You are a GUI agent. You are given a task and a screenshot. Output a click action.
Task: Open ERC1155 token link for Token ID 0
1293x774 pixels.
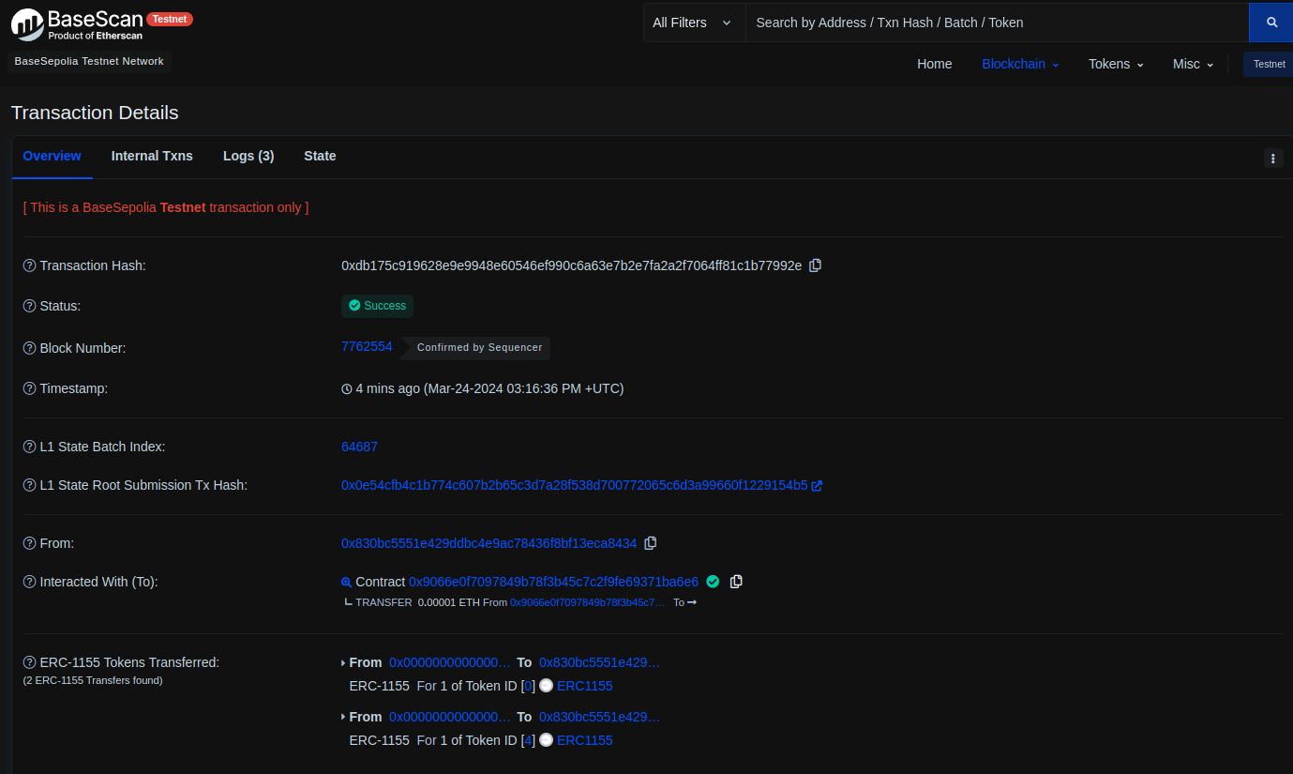point(584,686)
